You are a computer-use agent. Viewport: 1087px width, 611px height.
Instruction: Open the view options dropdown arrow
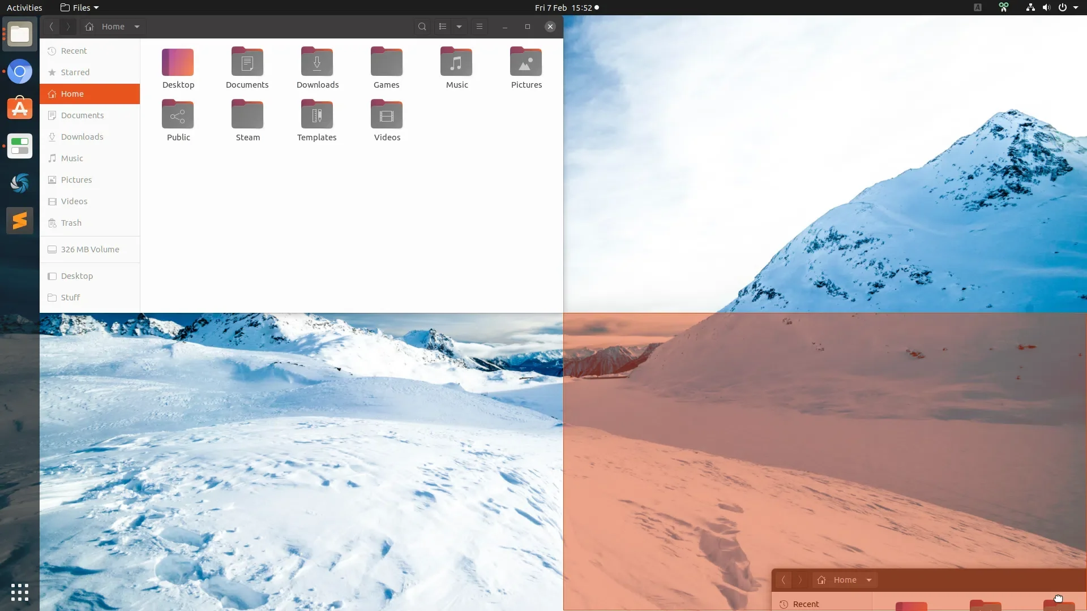459,27
